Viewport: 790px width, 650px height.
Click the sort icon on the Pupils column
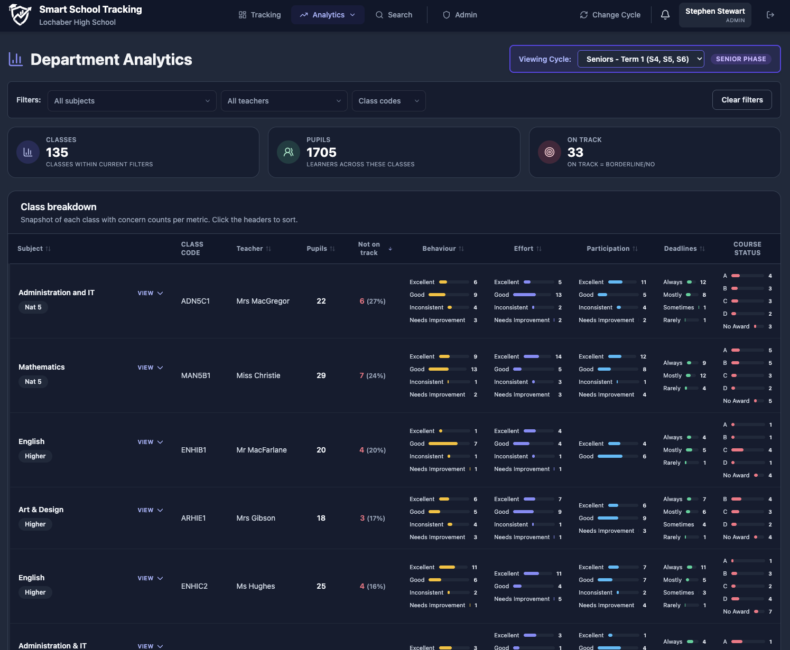point(333,248)
